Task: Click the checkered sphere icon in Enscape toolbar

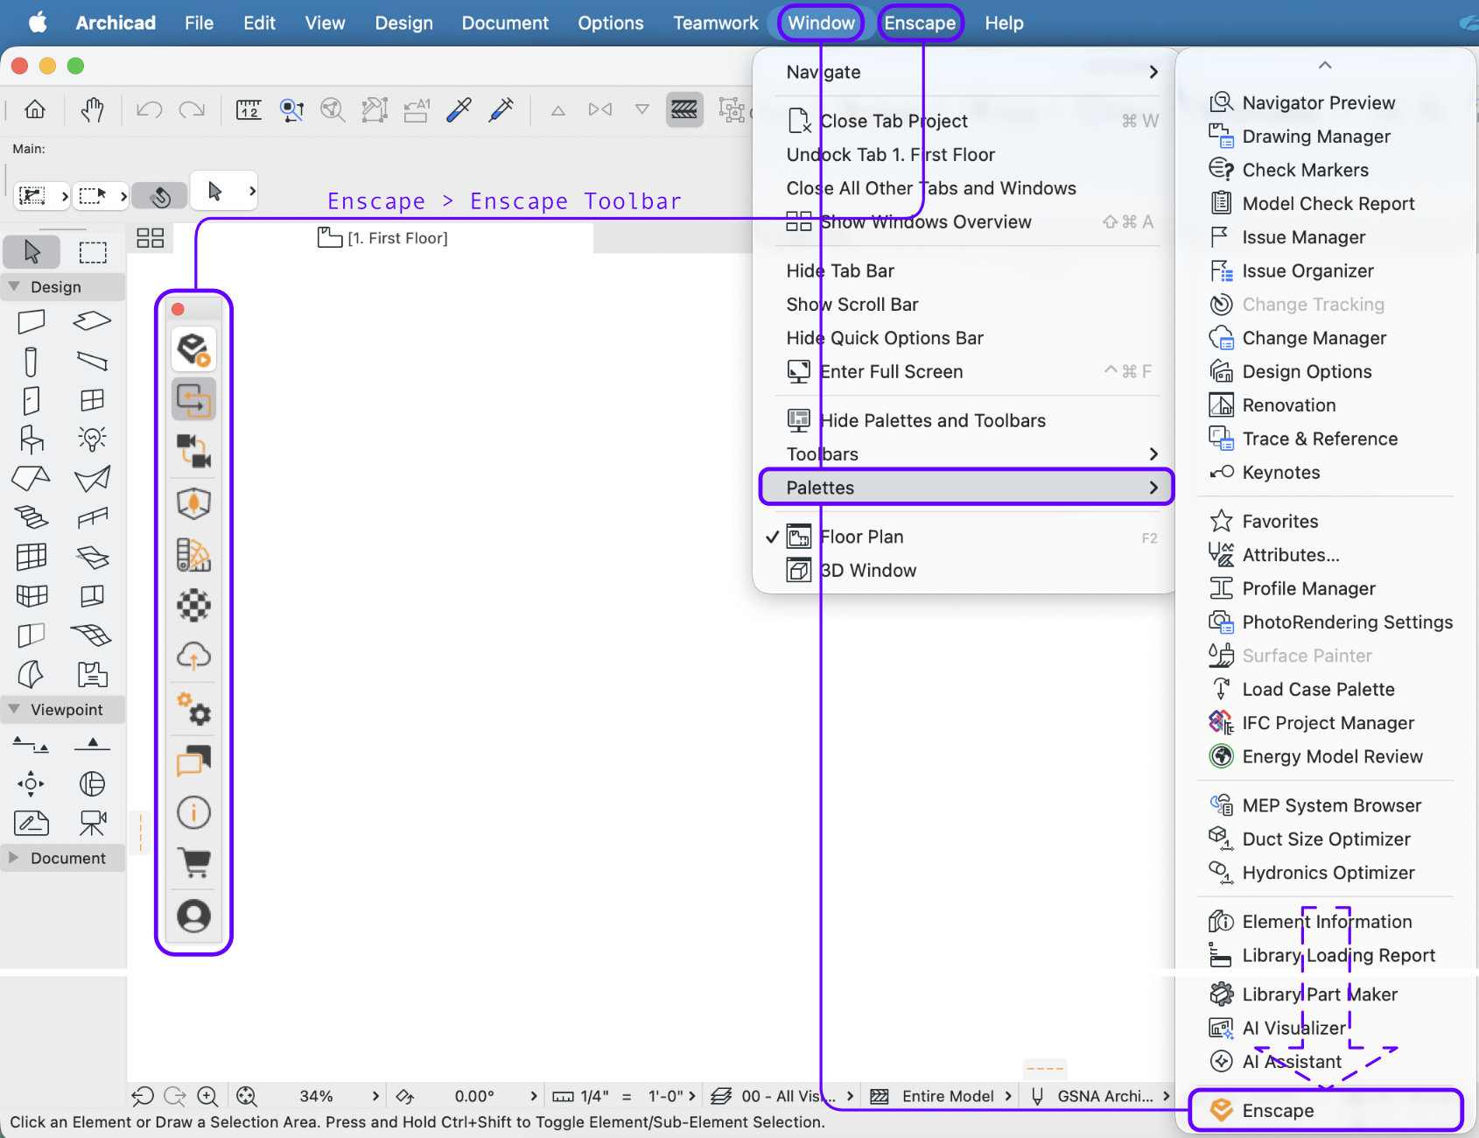Action: [193, 605]
